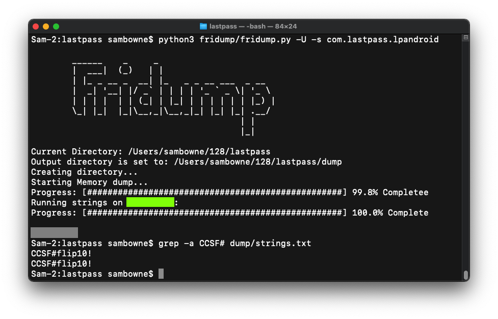Click the green zoom window button
The image size is (498, 319).
tap(56, 26)
